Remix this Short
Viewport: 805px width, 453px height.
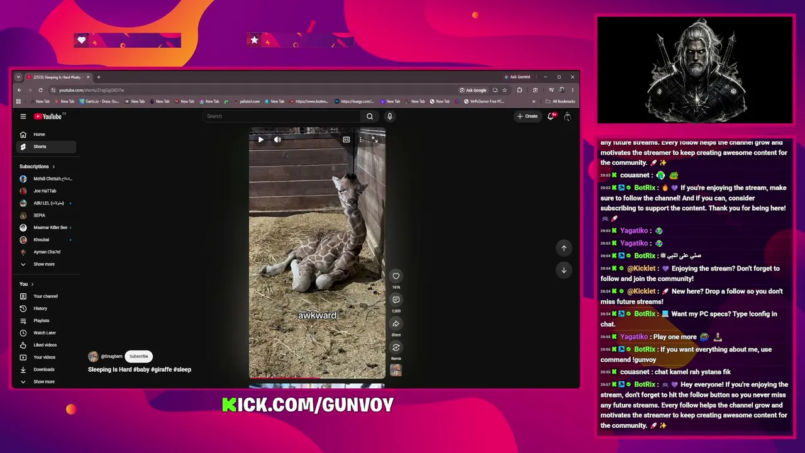(396, 347)
